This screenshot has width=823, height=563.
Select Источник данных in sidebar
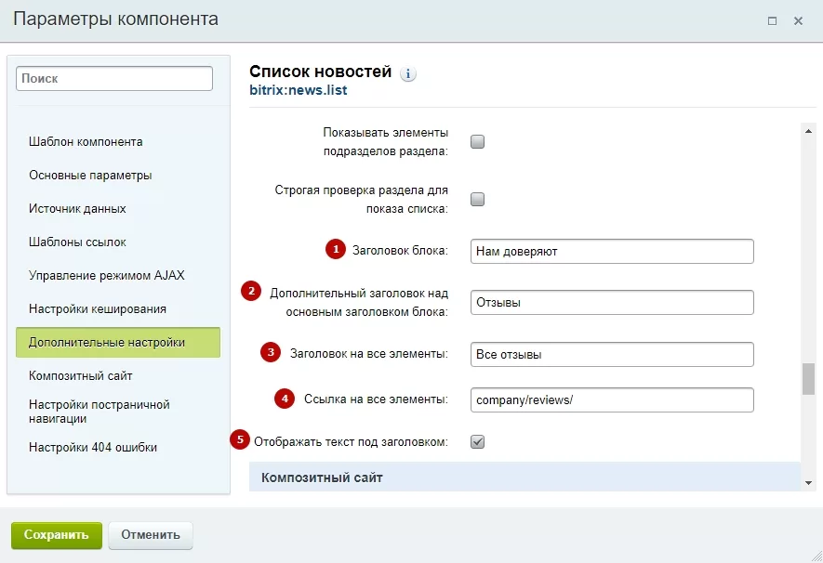(77, 209)
